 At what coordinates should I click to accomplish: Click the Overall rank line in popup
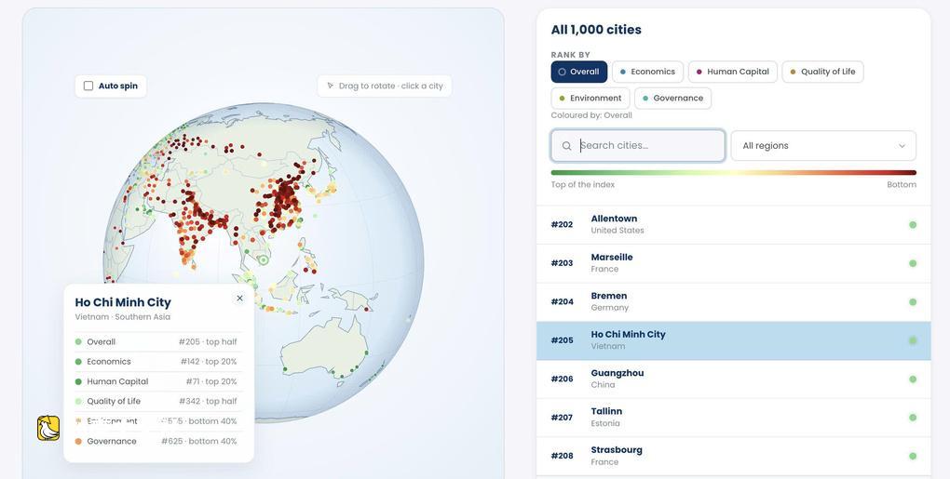coord(158,341)
